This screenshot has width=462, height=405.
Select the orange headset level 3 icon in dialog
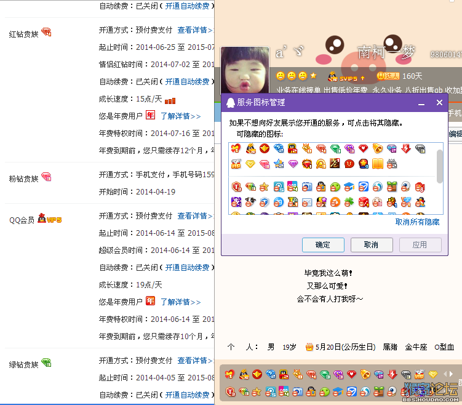point(321,164)
